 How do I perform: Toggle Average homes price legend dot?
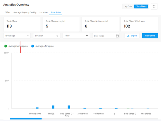click(6, 46)
